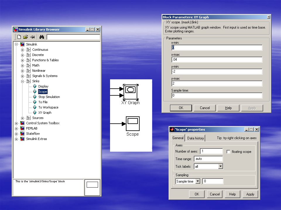The width and height of the screenshot is (281, 210).
Task: Select the To File block icon
Action: 35,102
